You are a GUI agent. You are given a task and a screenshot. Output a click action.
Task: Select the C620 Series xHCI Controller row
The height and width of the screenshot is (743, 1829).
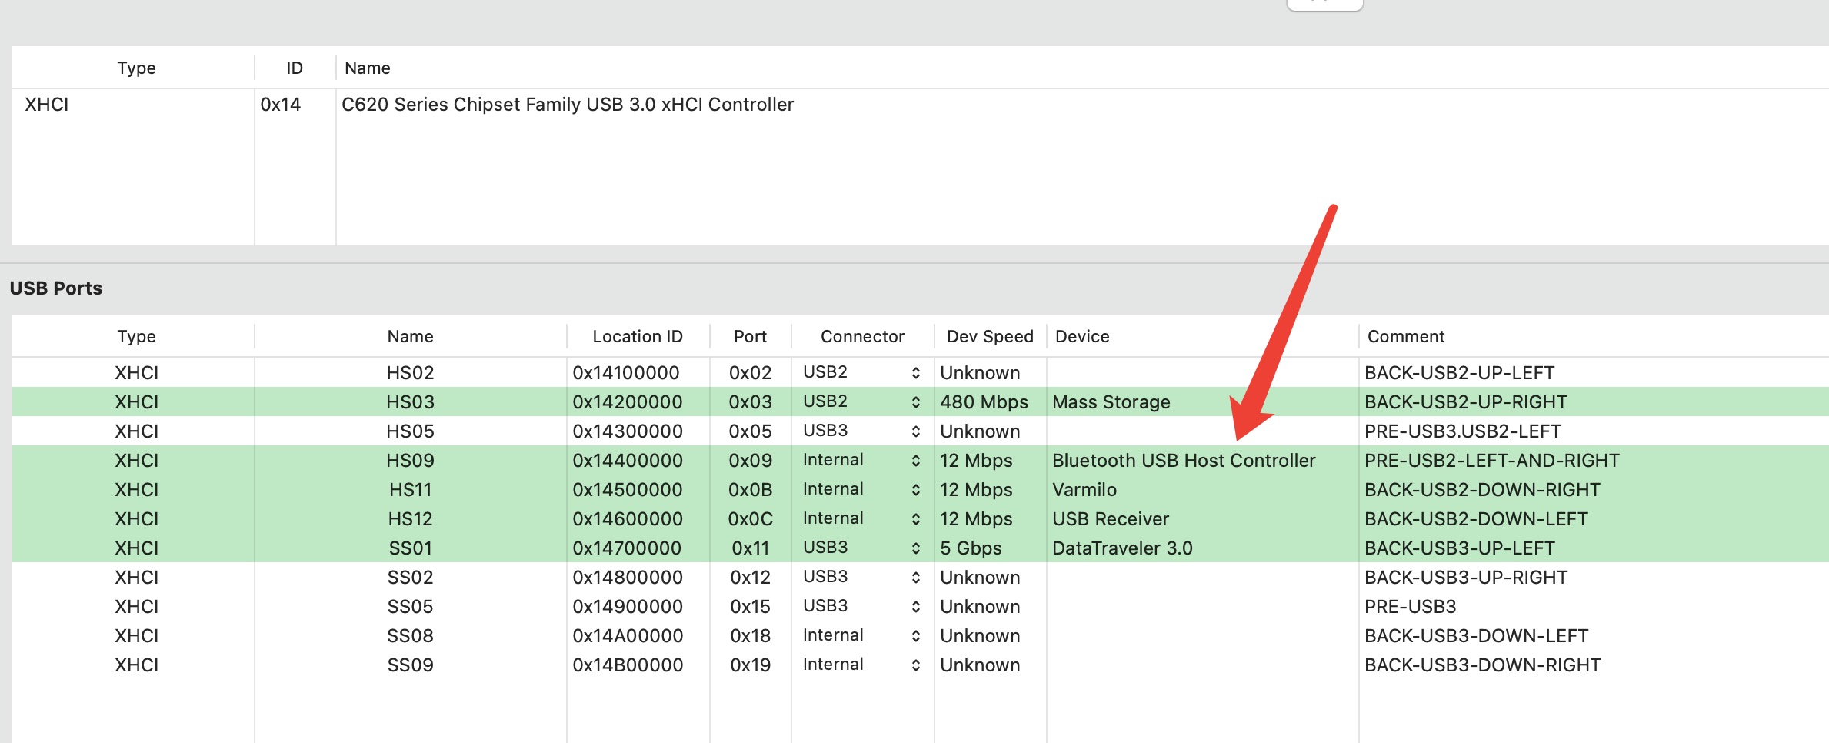click(567, 105)
